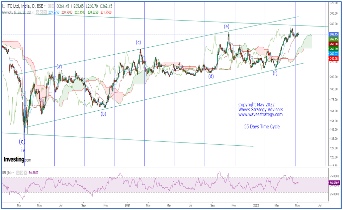Click the purple 56.5807 RSI axis tag
This screenshot has height=210, width=343.
coord(334,183)
